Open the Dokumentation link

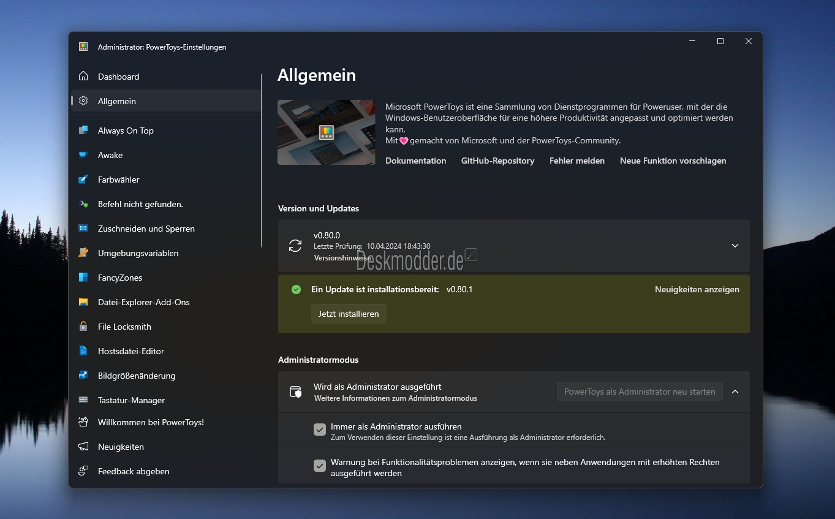415,161
